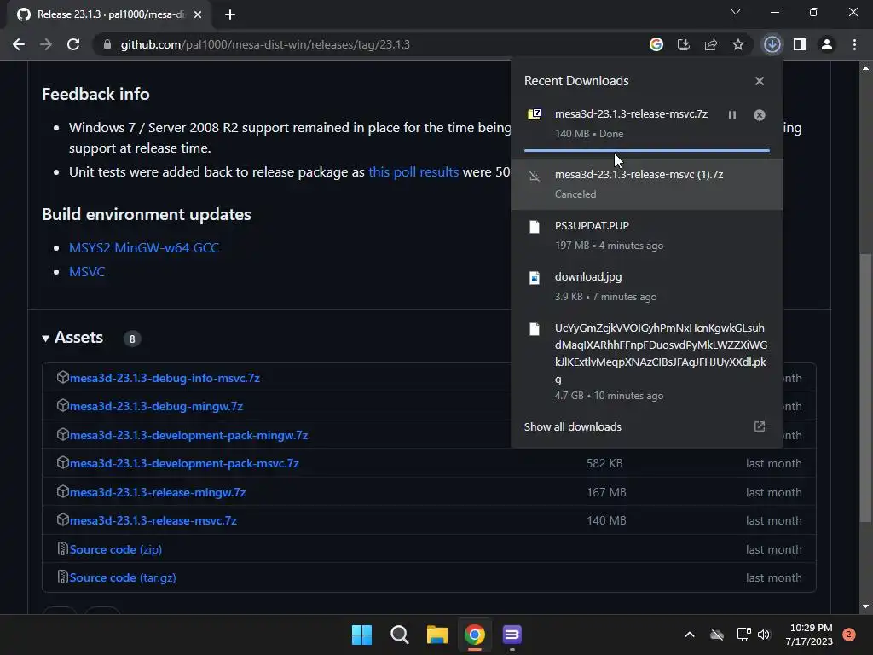Screen dimensions: 873x655
Task: Open the PS3UPDAT.PUP download
Action: point(647,235)
